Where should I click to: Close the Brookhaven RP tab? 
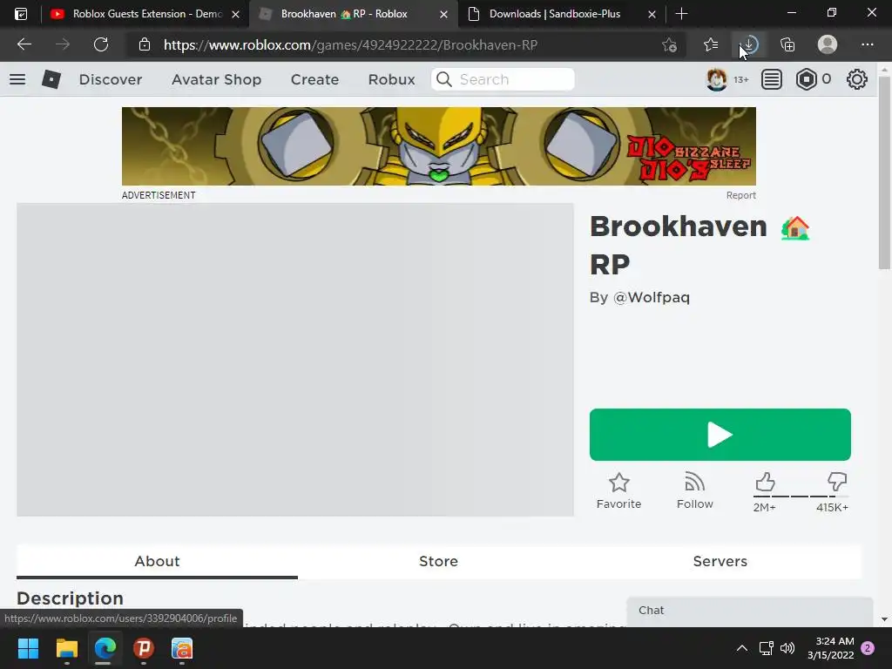pos(443,14)
